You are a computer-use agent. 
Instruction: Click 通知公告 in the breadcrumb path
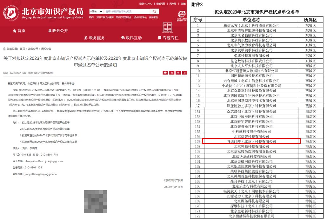click(x=46, y=49)
